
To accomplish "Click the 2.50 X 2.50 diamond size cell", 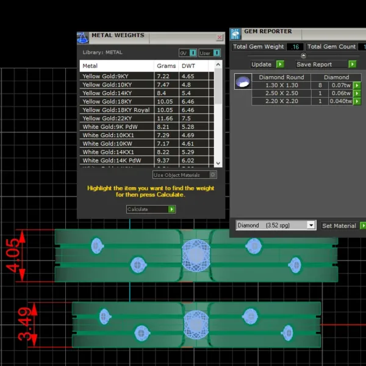I will [x=281, y=93].
